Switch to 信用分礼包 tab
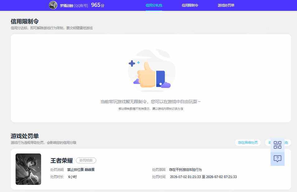The image size is (297, 192). pos(154,5)
